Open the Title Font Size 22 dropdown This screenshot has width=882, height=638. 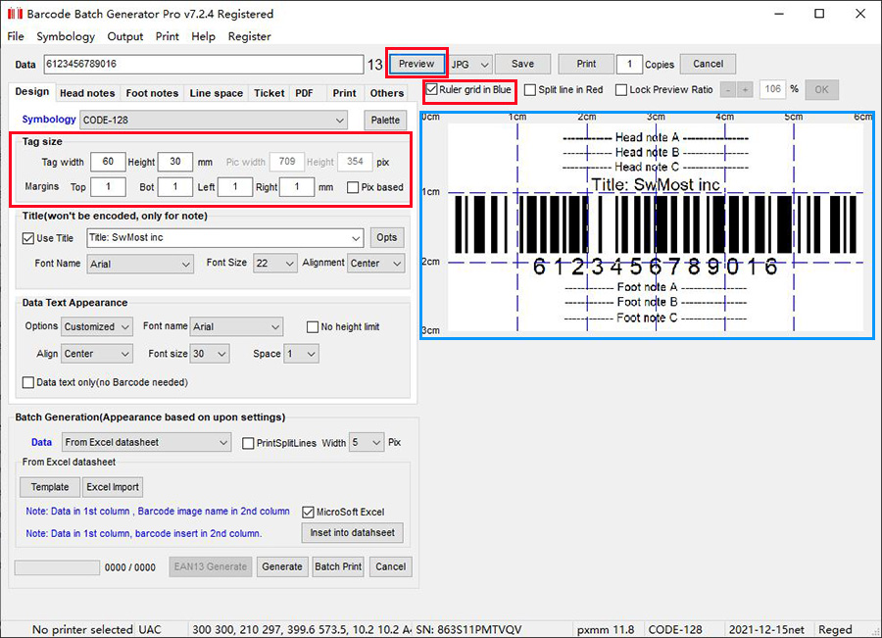[274, 264]
